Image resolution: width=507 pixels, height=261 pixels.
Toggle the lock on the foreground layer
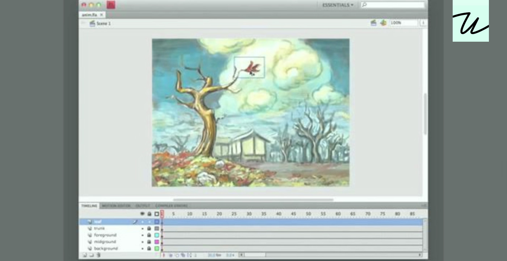[149, 235]
